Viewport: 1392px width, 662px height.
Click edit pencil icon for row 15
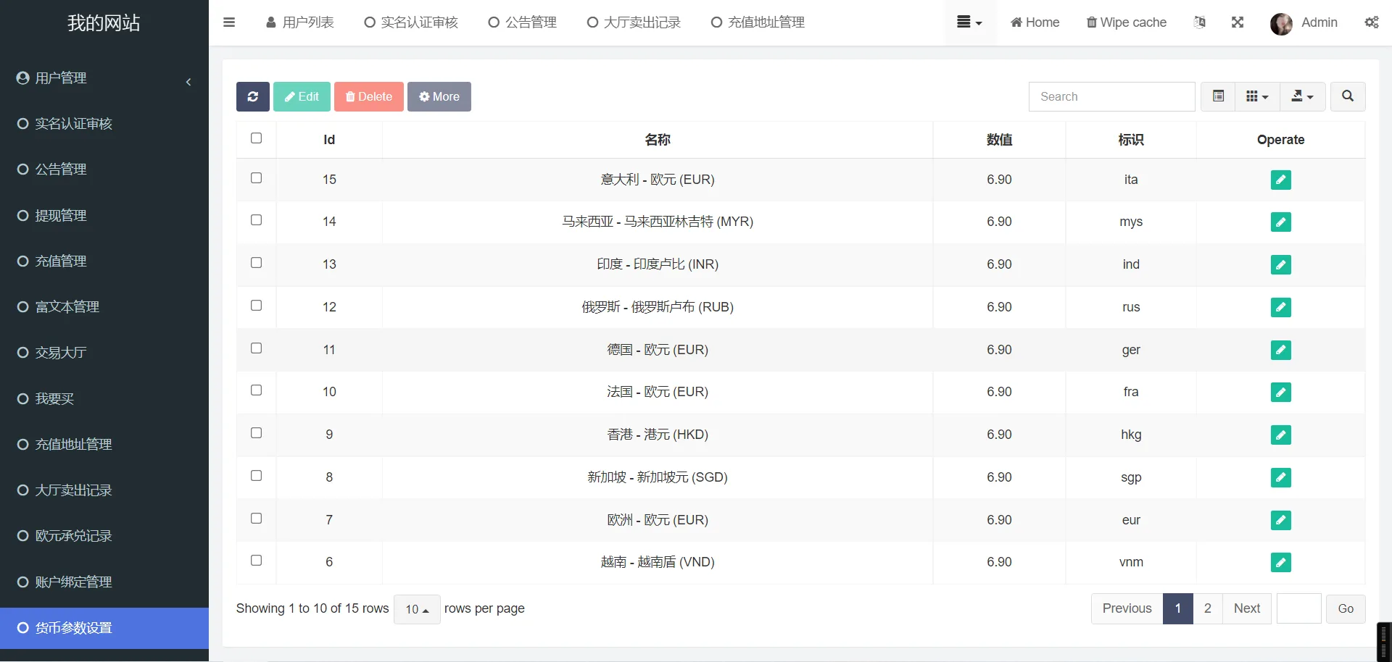(x=1280, y=180)
